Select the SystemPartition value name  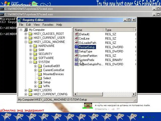pos(88,56)
